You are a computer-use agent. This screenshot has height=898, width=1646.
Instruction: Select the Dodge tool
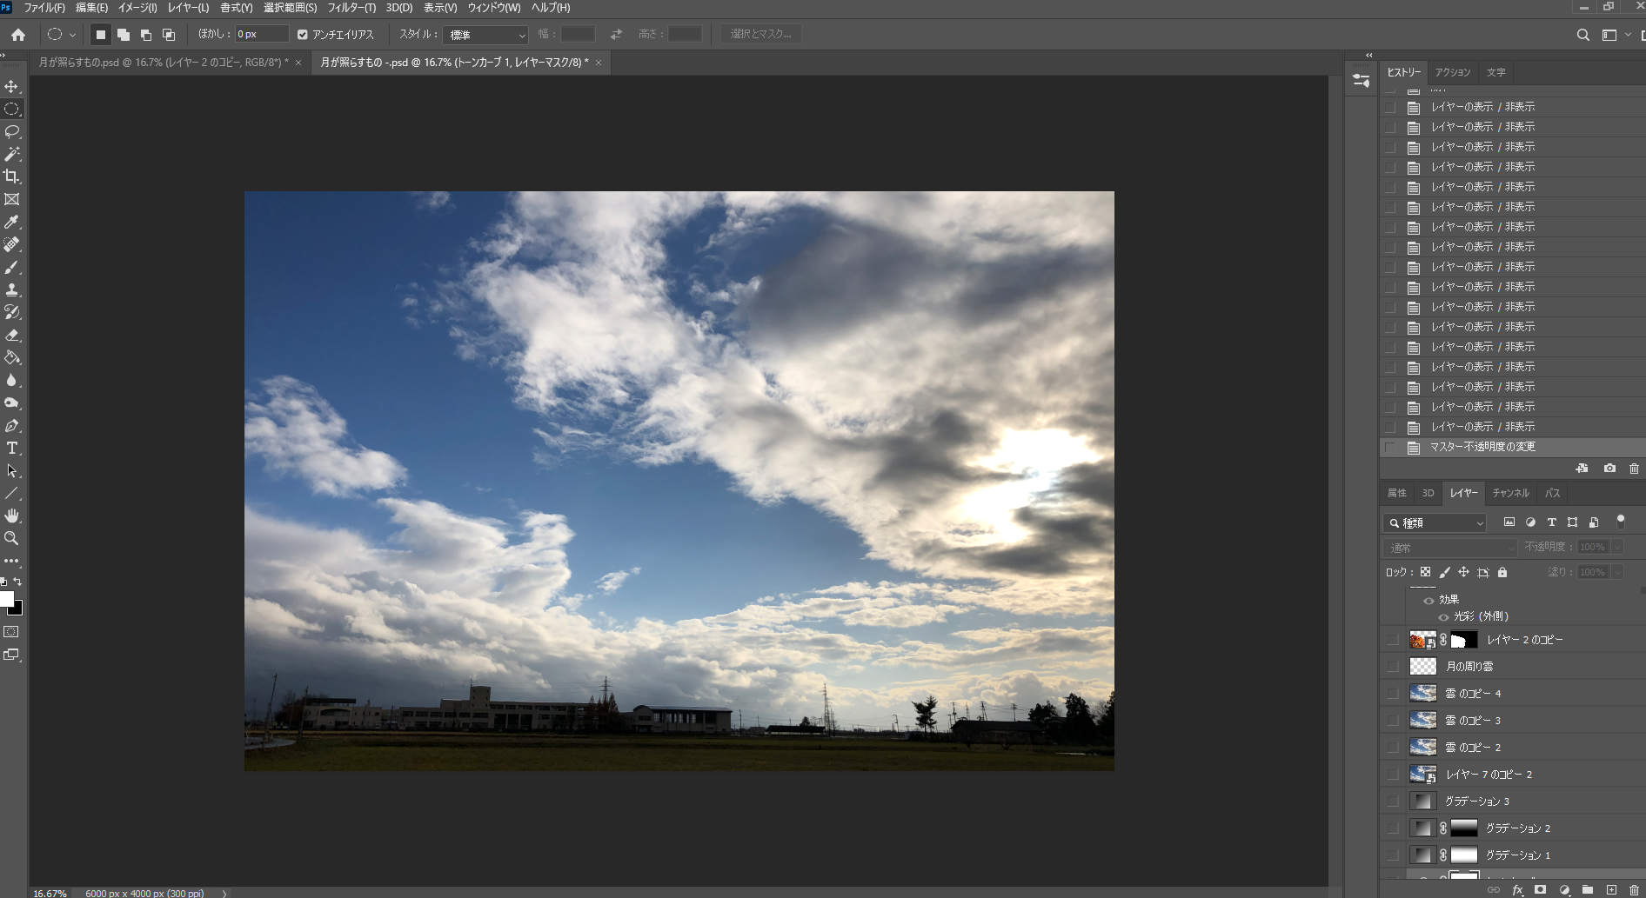click(x=12, y=402)
